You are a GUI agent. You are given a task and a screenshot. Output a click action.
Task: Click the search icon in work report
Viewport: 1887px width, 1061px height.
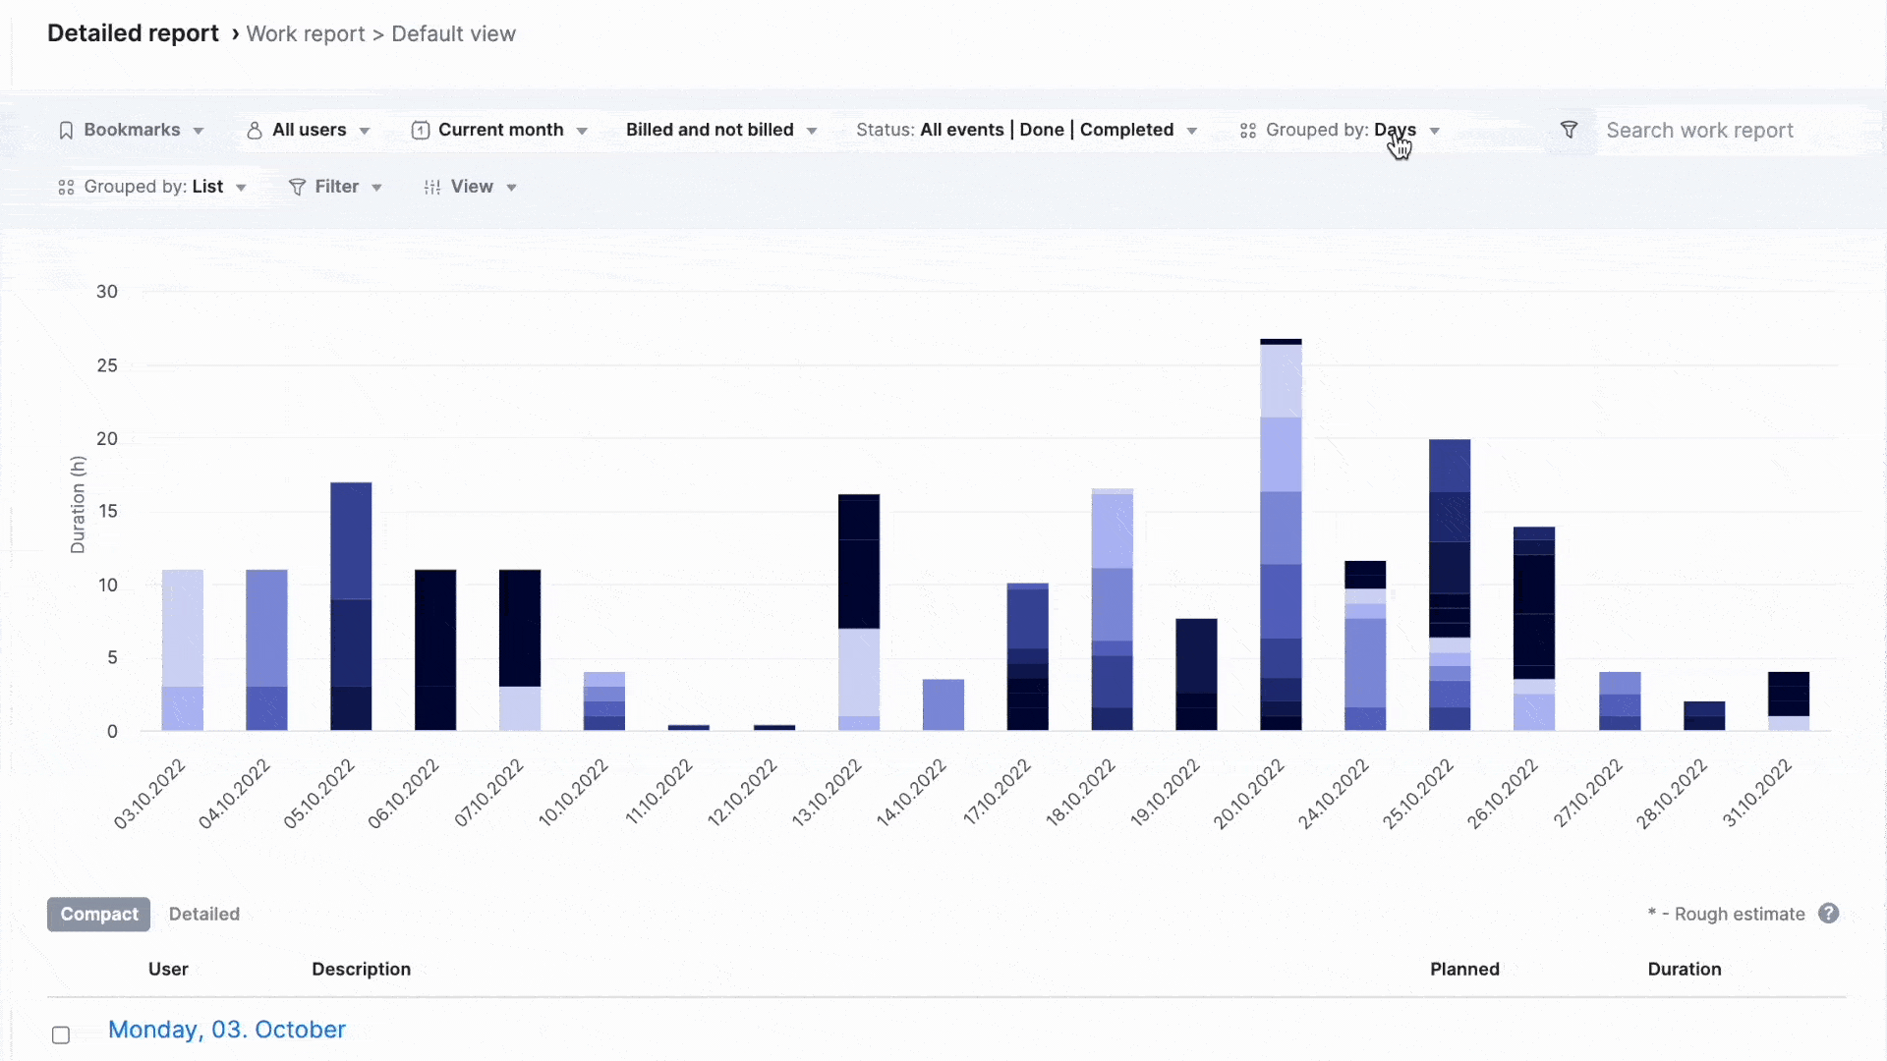click(1569, 130)
